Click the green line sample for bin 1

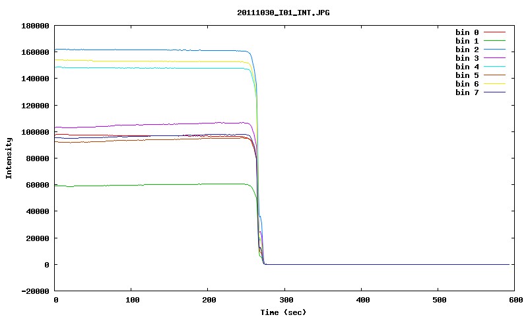point(494,41)
